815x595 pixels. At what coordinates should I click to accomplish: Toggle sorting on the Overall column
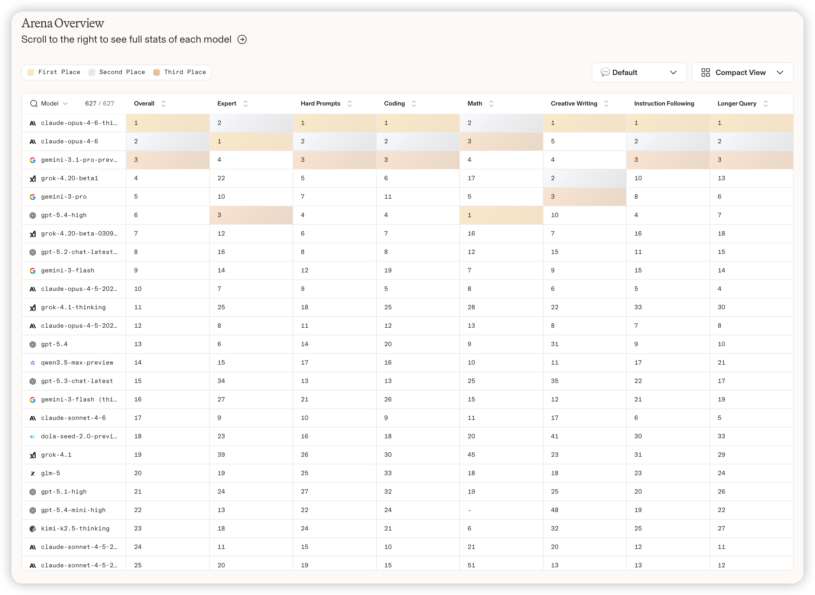click(x=163, y=104)
